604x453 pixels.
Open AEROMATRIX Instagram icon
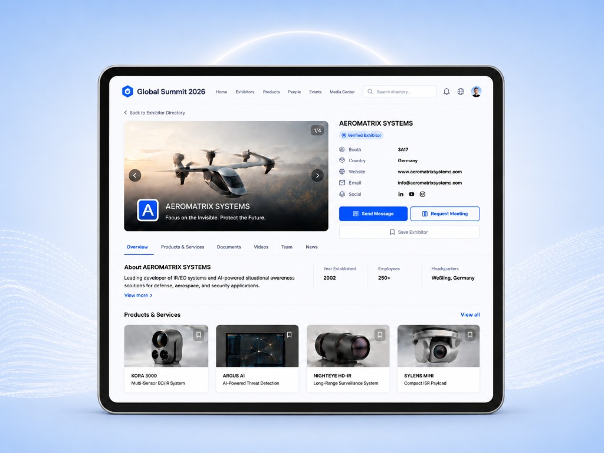coord(422,194)
